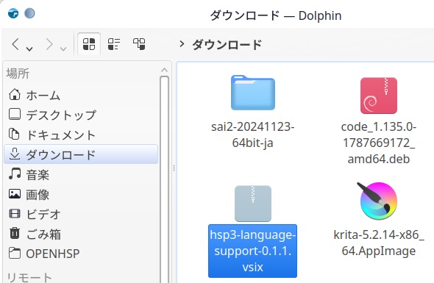Switch to compact view mode
The image size is (434, 283).
114,44
